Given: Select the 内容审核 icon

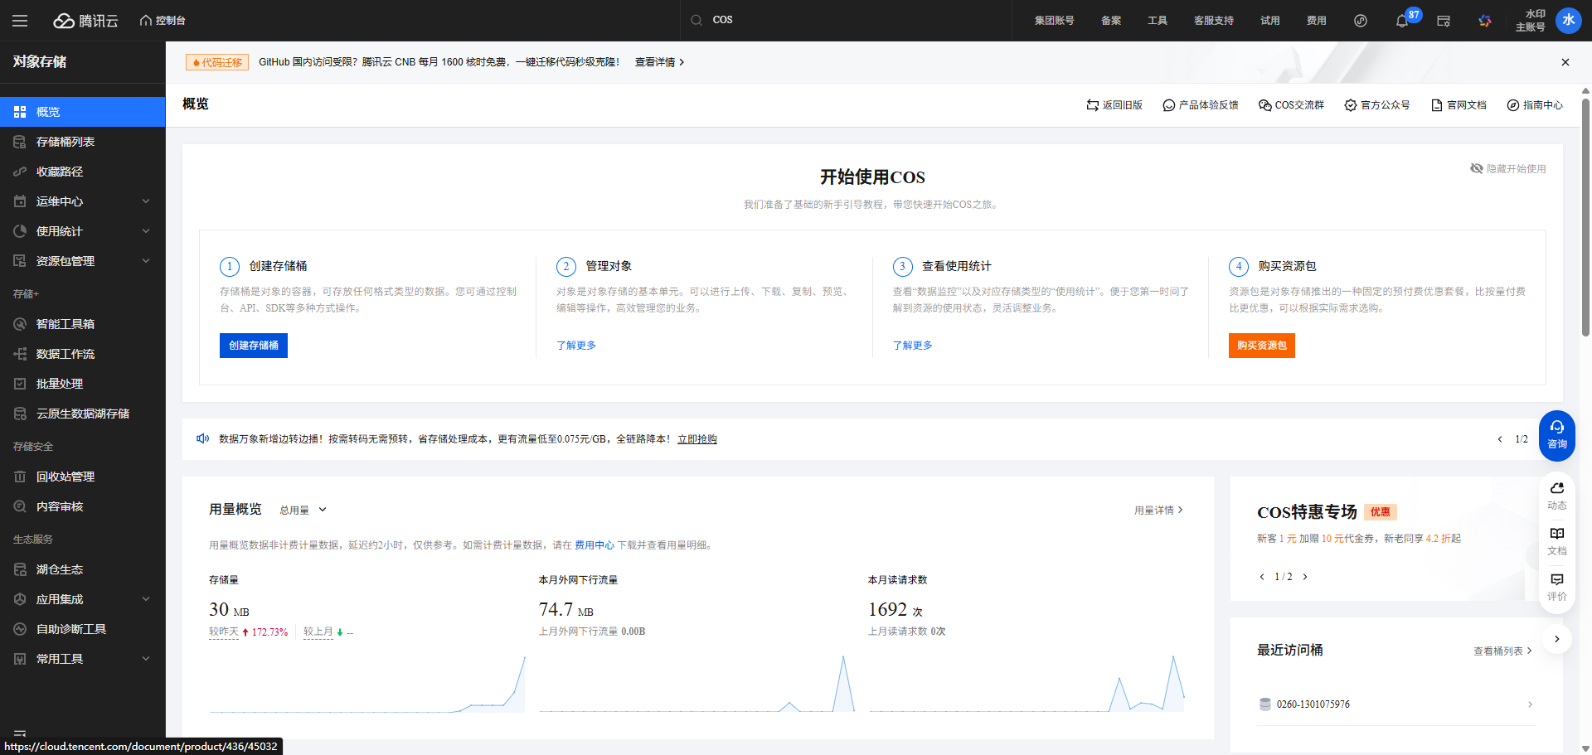Looking at the screenshot, I should pos(20,506).
